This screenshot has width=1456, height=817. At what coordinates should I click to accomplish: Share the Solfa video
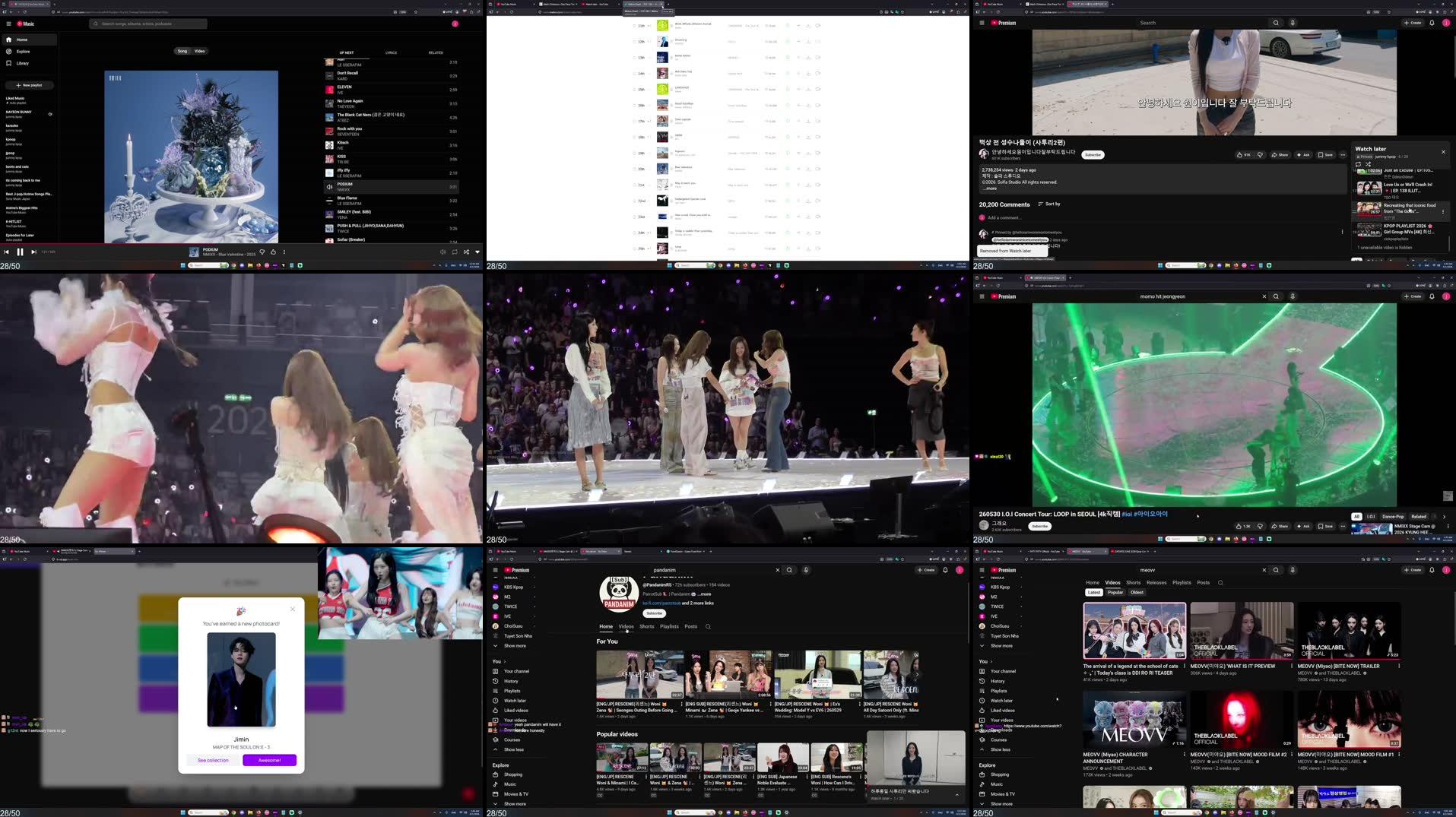coord(1280,155)
